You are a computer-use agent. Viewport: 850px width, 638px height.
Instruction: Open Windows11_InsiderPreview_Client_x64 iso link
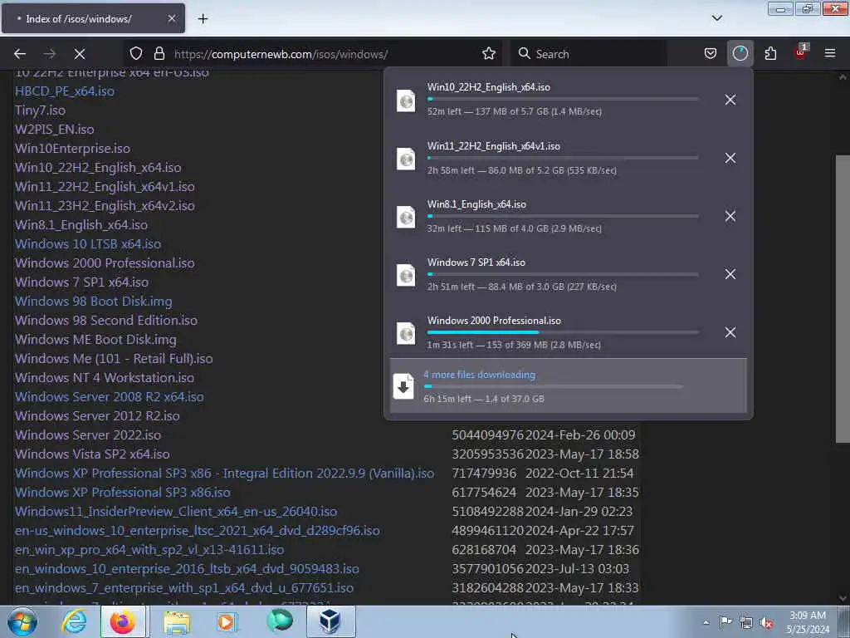click(x=176, y=511)
